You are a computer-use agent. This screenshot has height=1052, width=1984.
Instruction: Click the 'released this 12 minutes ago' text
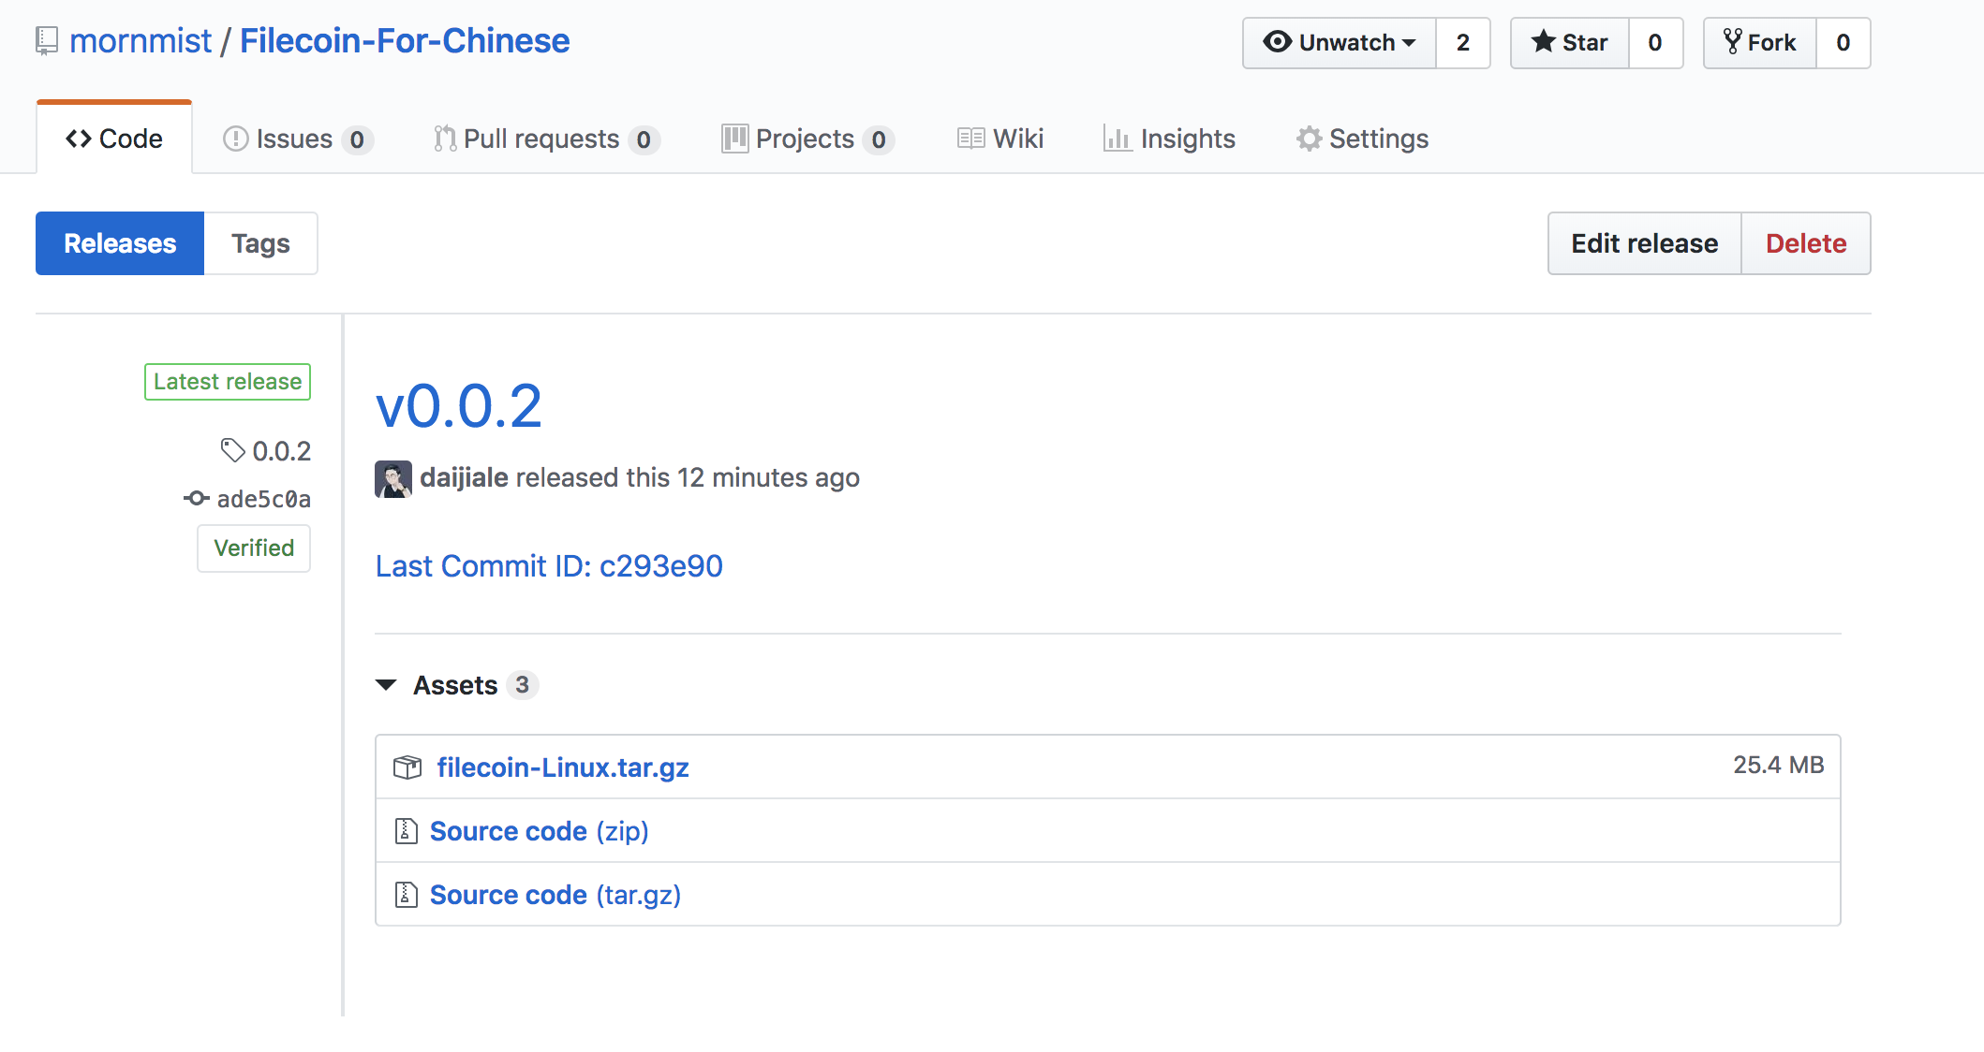tap(688, 477)
